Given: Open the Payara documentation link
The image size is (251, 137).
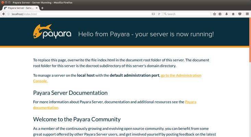Looking at the screenshot, I should pos(190,102).
